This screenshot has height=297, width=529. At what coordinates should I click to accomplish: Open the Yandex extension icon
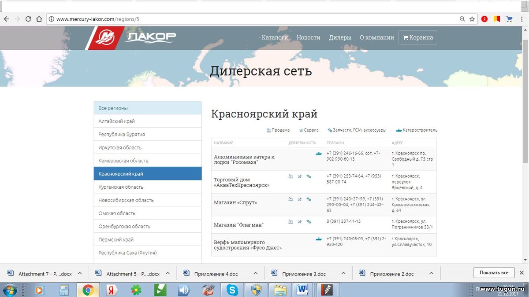pos(484,19)
